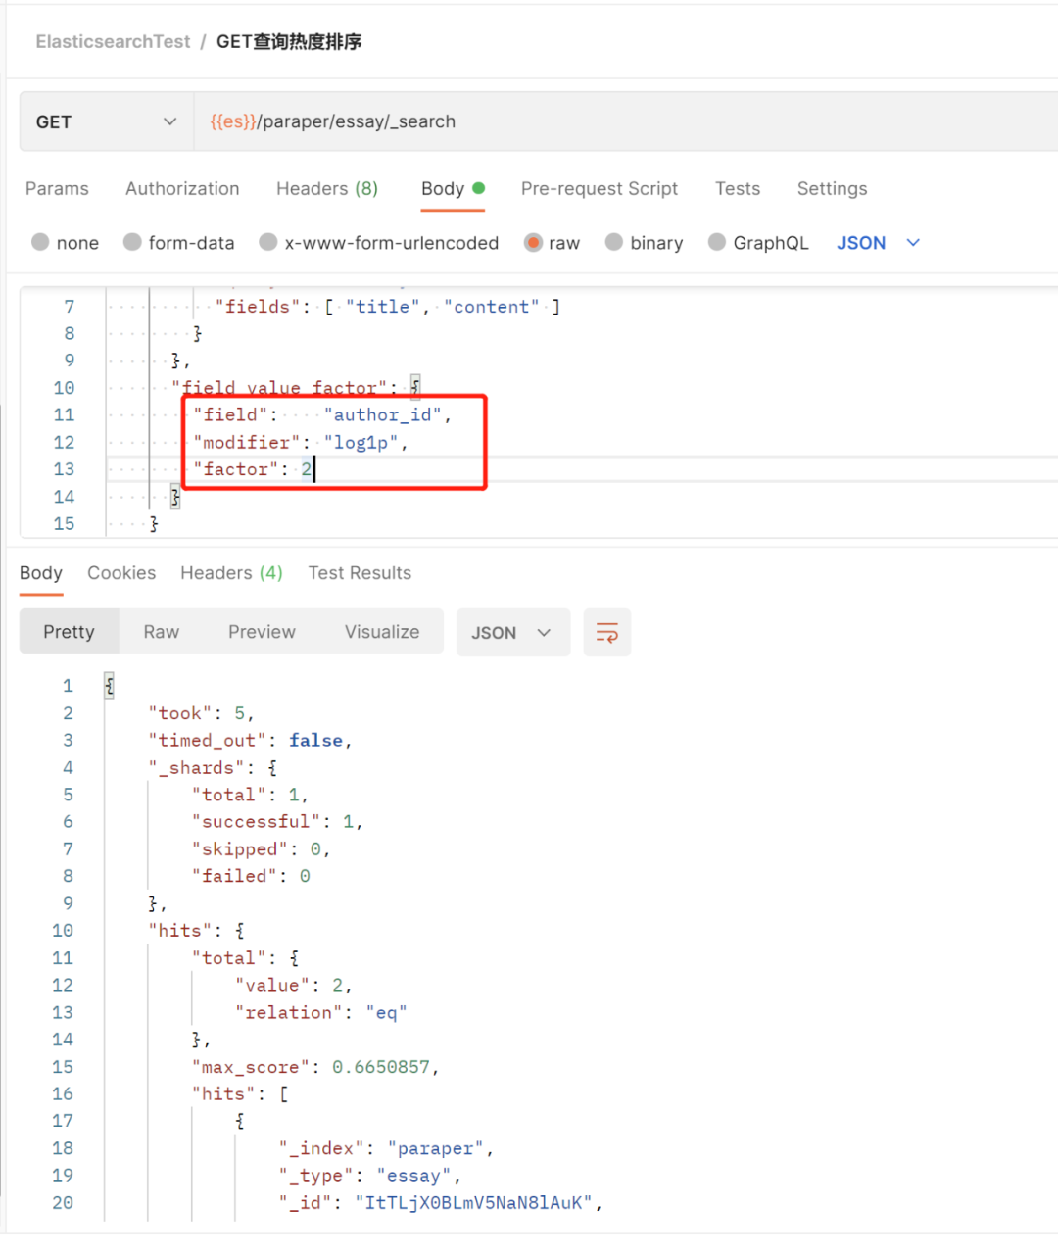Switch to the Test Results tab
This screenshot has width=1058, height=1259.
pyautogui.click(x=360, y=573)
